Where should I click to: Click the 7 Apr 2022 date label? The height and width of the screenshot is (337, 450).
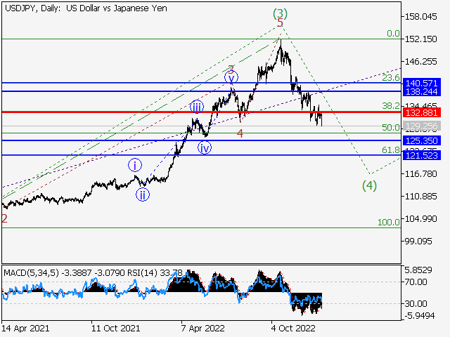[x=203, y=328]
